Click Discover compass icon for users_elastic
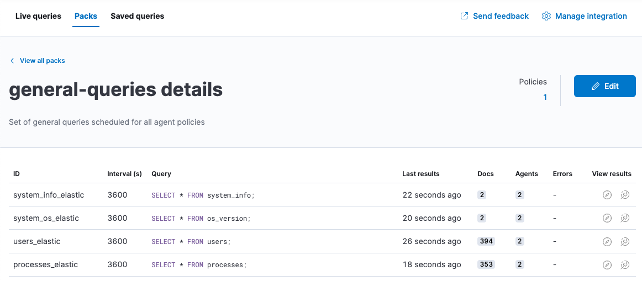The width and height of the screenshot is (642, 281). pyautogui.click(x=607, y=241)
